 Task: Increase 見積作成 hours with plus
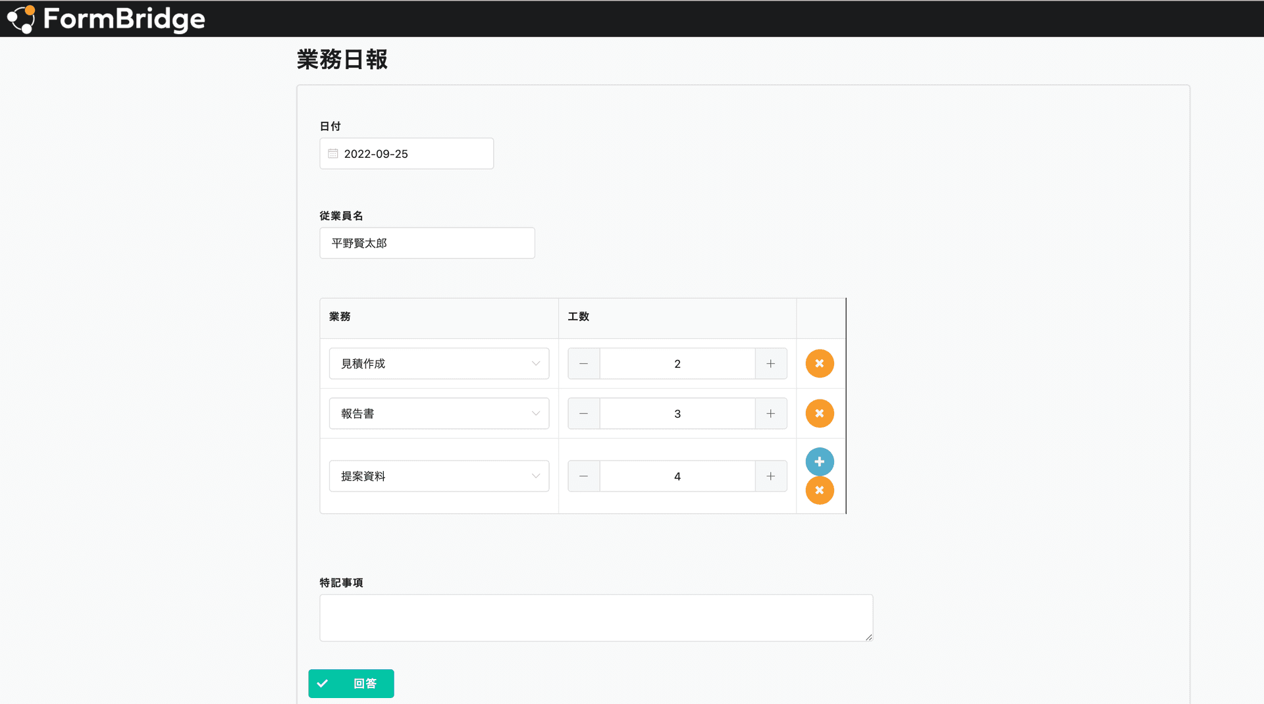pyautogui.click(x=771, y=364)
